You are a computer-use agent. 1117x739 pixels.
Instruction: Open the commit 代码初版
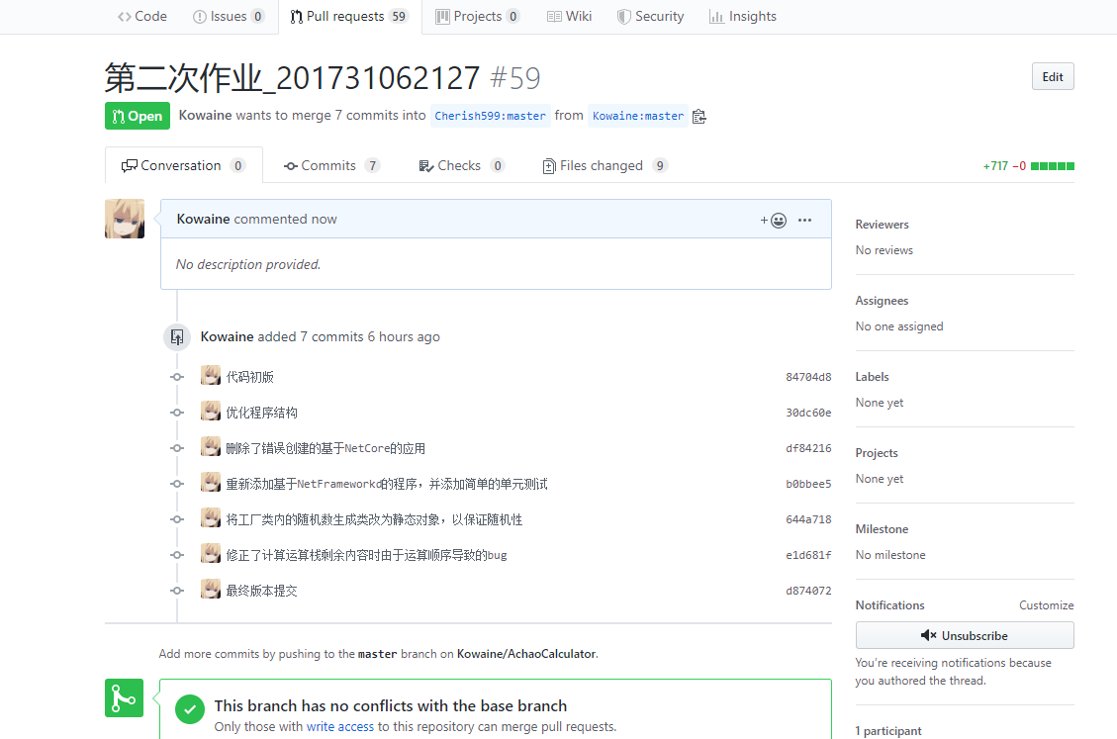(x=249, y=377)
